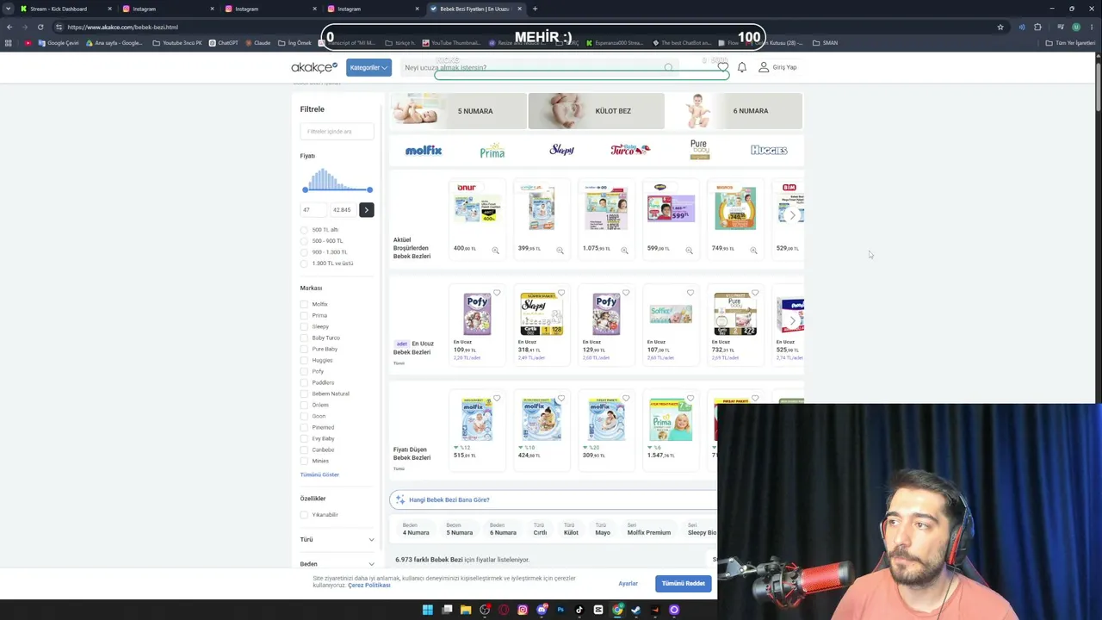Open the Çerez Politikası link
Screen dimensions: 1102x620
click(369, 586)
